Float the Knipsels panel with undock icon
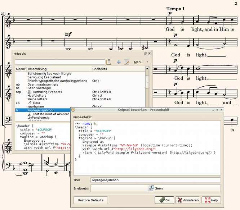 pos(146,54)
